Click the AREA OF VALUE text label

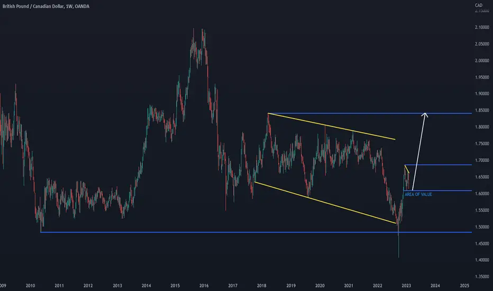[418, 194]
